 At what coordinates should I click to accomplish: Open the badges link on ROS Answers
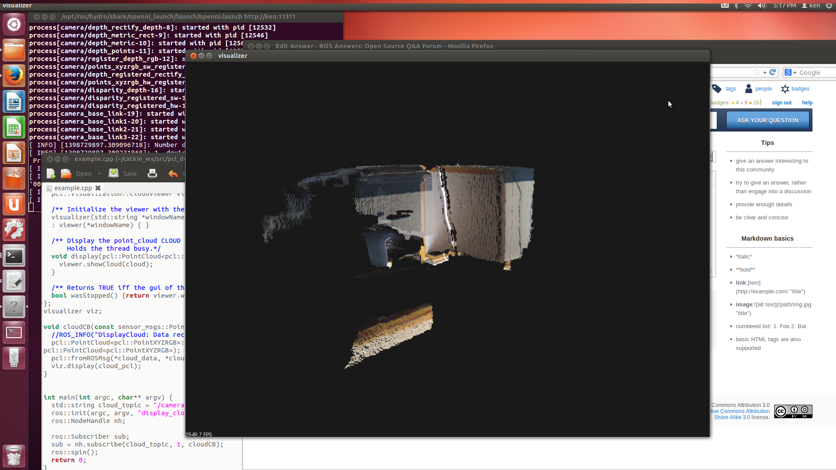coord(800,89)
